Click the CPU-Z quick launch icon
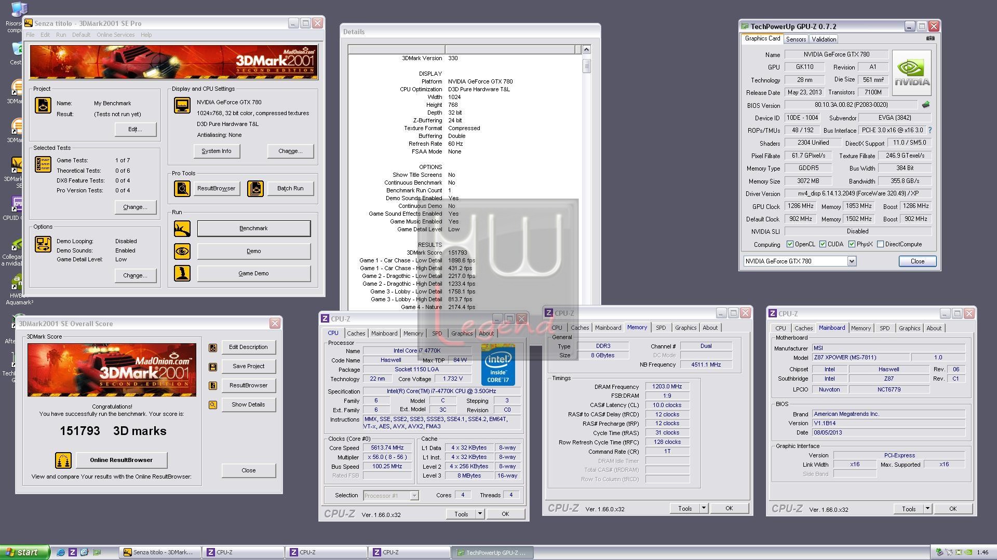997x560 pixels. click(x=73, y=552)
